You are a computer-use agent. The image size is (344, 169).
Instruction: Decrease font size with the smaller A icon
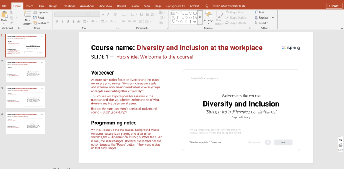pos(109,14)
